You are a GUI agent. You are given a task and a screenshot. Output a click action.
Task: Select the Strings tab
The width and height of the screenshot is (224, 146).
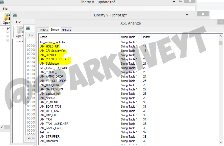click(55, 30)
